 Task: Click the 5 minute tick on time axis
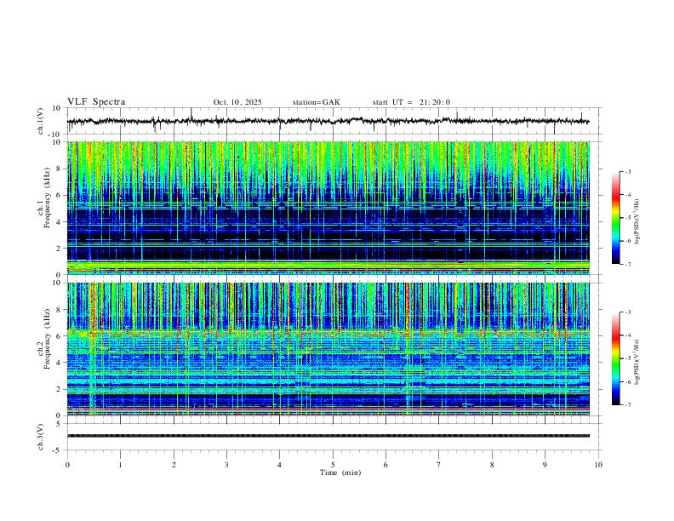pos(333,465)
